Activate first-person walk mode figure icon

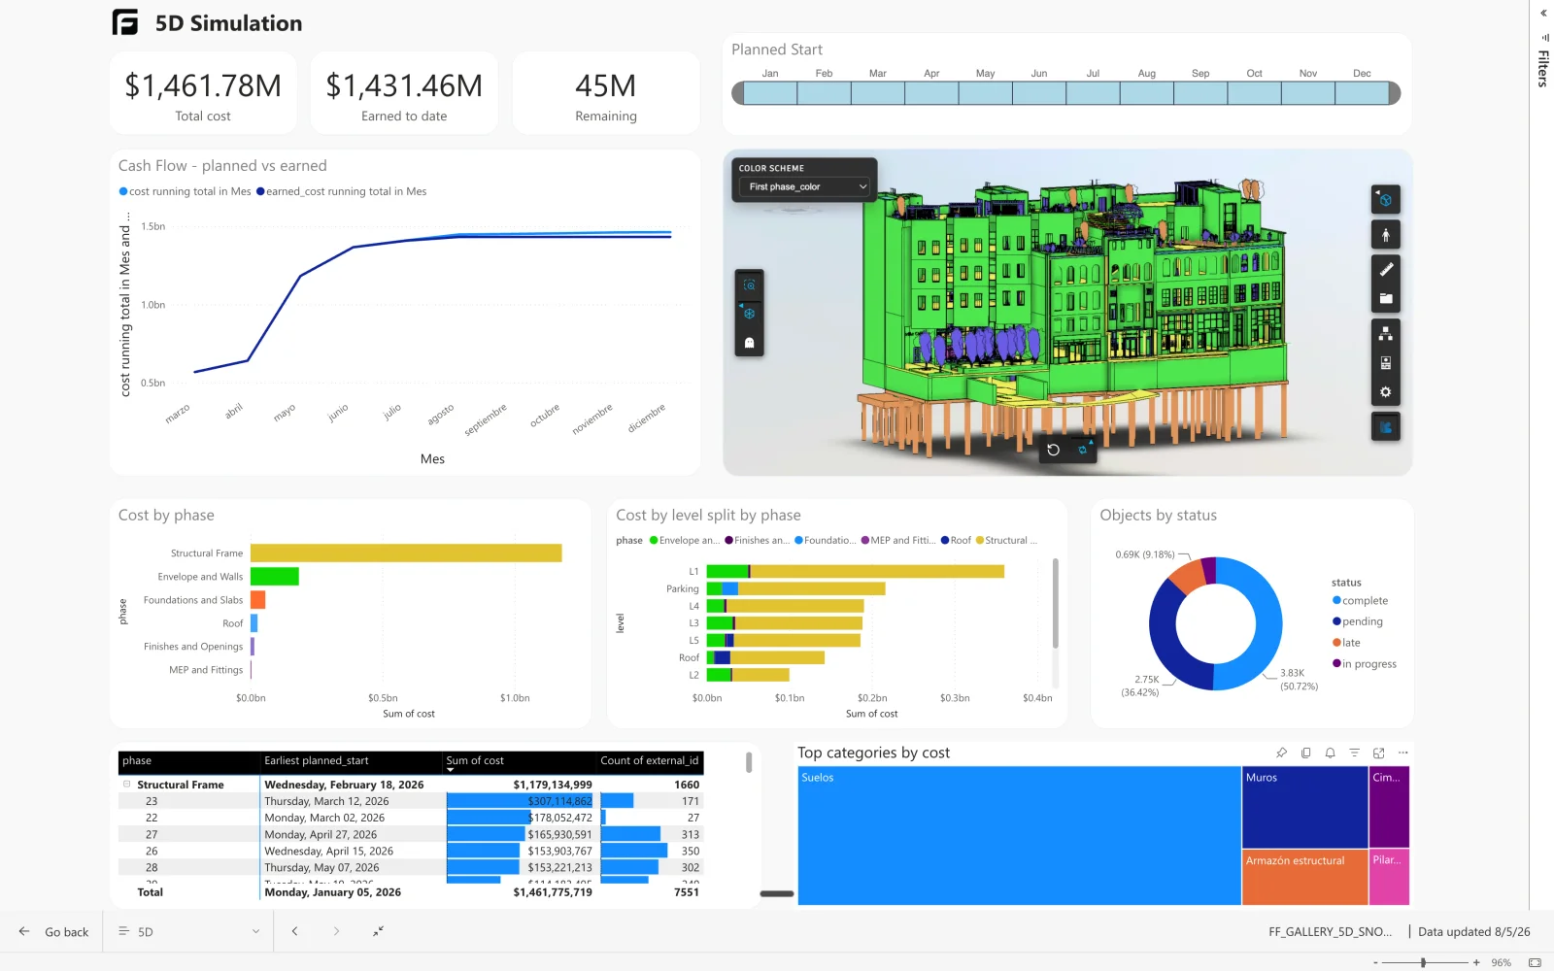pos(1385,235)
